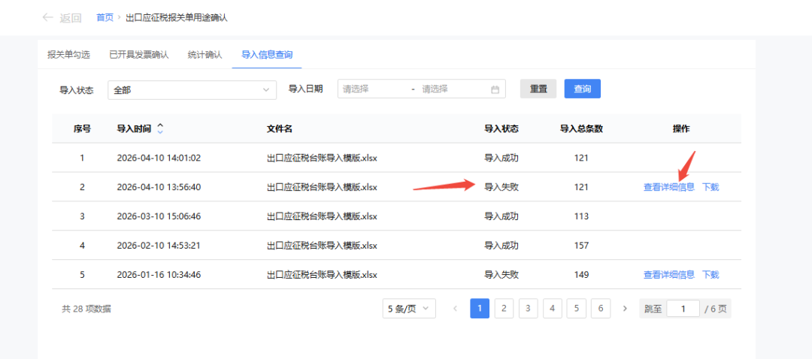
Task: Click the 导入总条数 column header
Action: (581, 129)
